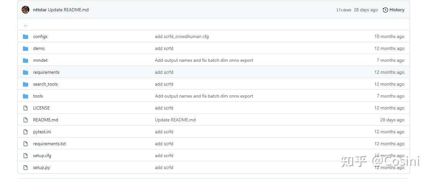Viewport: 431px width, 179px height.
Task: Open nttstar's avatar thumbnail
Action: [26, 10]
